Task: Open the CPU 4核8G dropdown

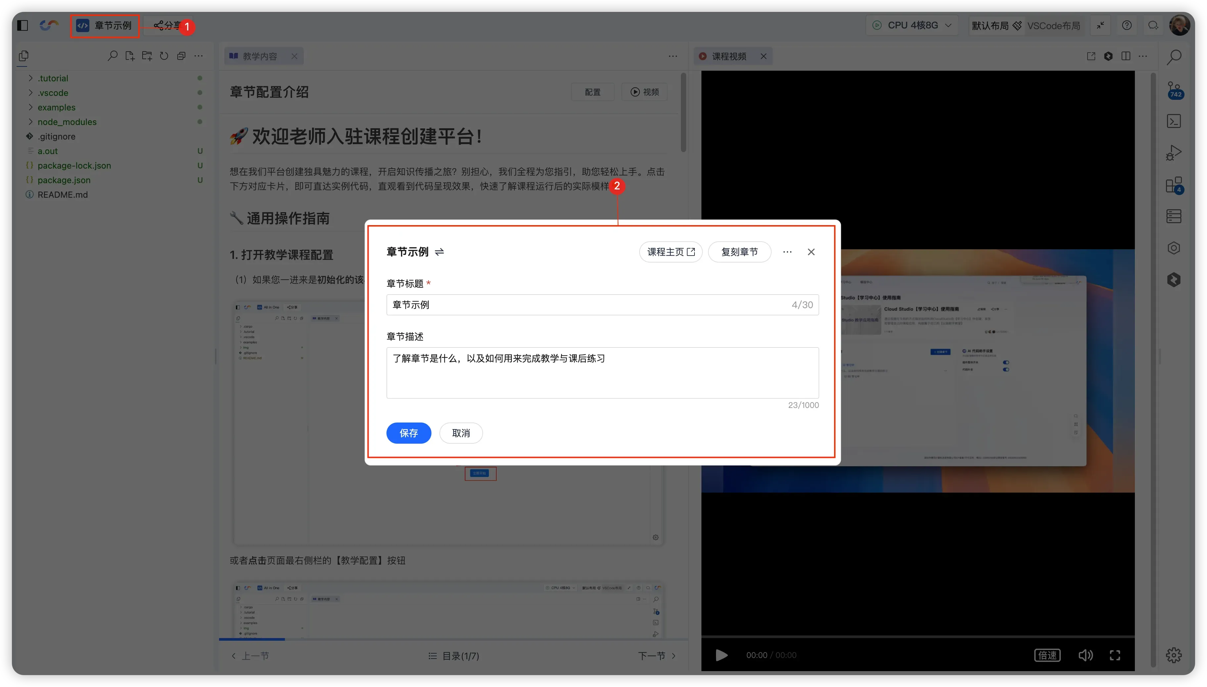Action: (912, 25)
